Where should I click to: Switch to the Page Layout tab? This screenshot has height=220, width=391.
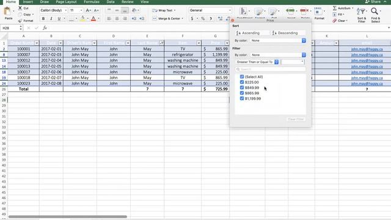click(x=66, y=2)
